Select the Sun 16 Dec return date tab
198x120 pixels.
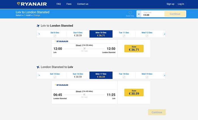78,75
